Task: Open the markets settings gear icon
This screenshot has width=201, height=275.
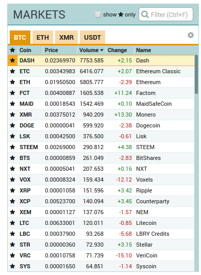Action: click(191, 35)
